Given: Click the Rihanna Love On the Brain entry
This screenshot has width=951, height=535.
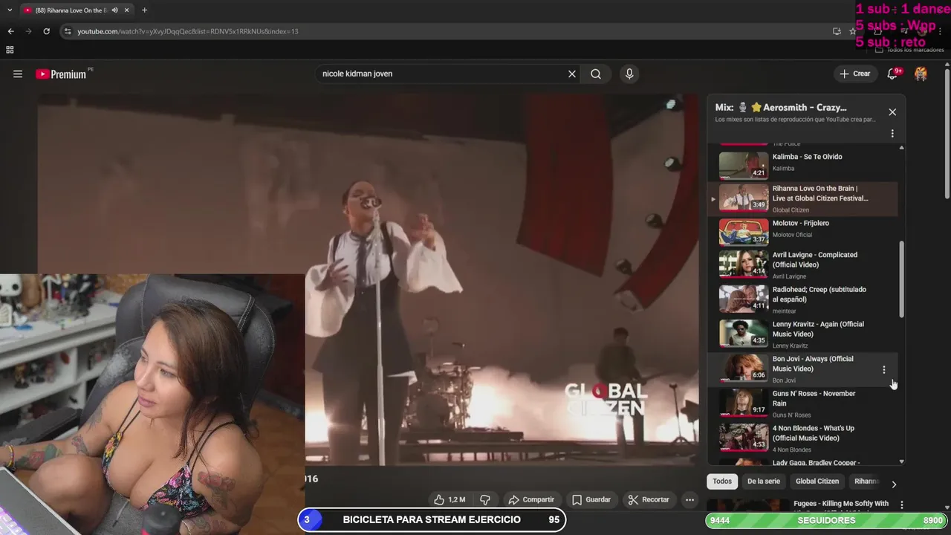Looking at the screenshot, I should click(802, 198).
